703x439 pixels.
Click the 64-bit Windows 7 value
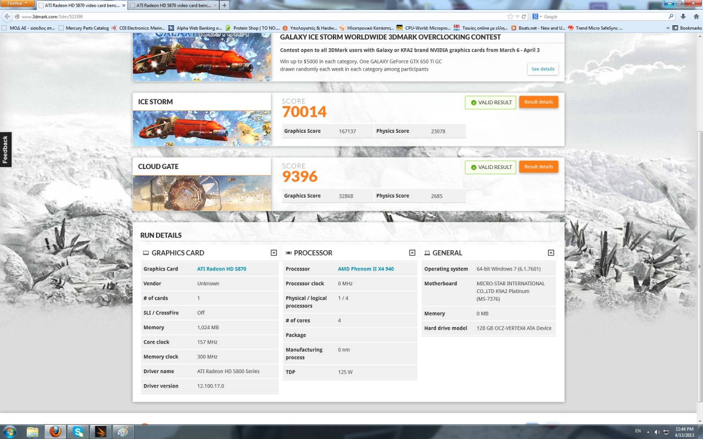(x=509, y=269)
